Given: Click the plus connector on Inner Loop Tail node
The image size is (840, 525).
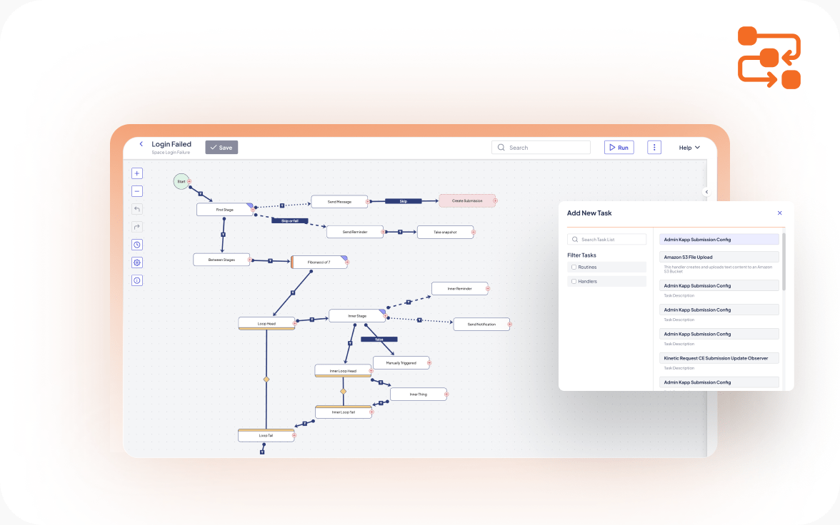Looking at the screenshot, I should [x=371, y=412].
